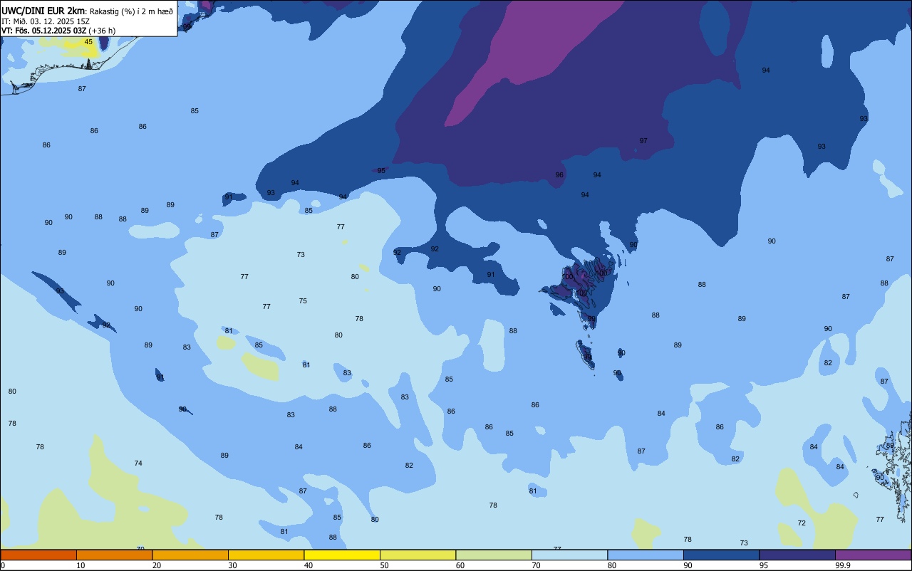Click the orange 10–20 legend swatch
Image resolution: width=912 pixels, height=571 pixels.
click(114, 555)
